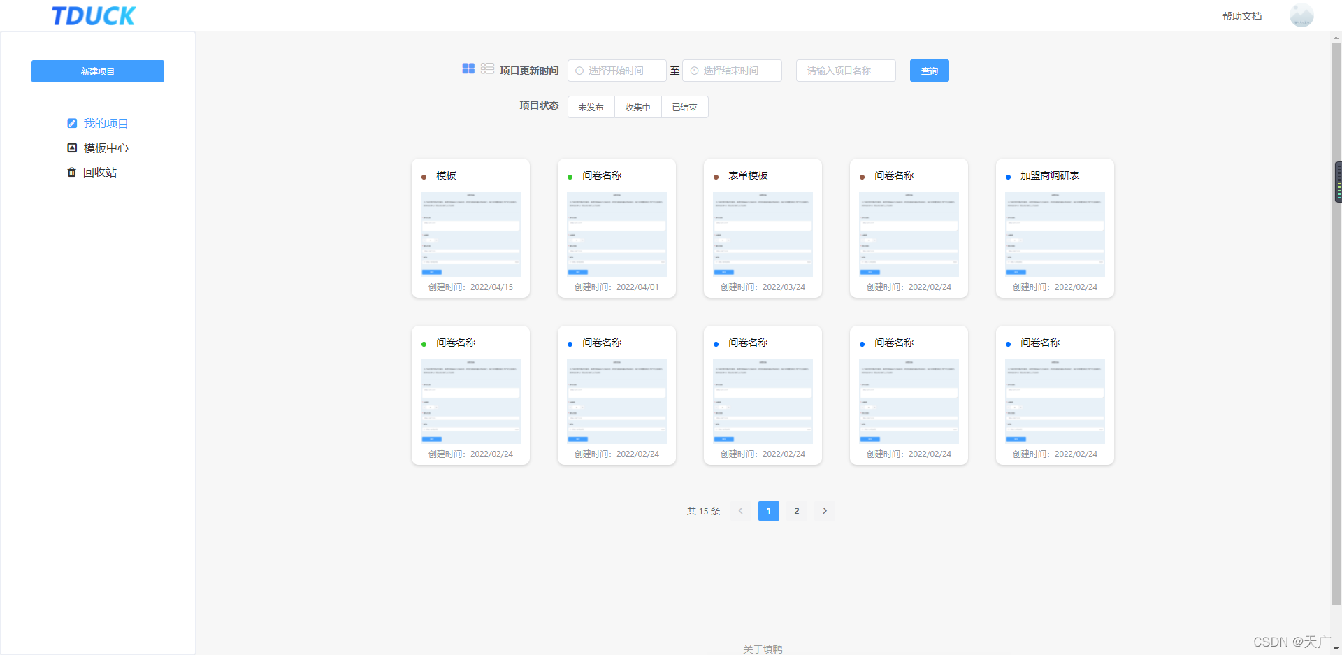This screenshot has height=655, width=1342.
Task: Switch to grid card view icon
Action: click(468, 69)
